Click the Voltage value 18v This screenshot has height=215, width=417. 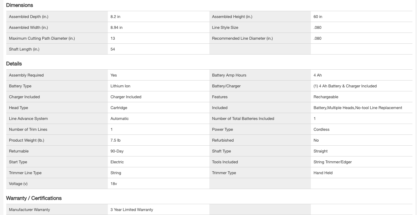[114, 184]
